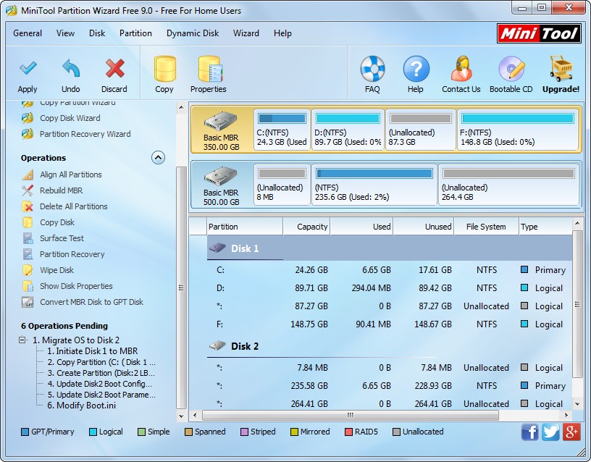This screenshot has width=591, height=462.
Task: Click the Surface Test link
Action: (62, 238)
